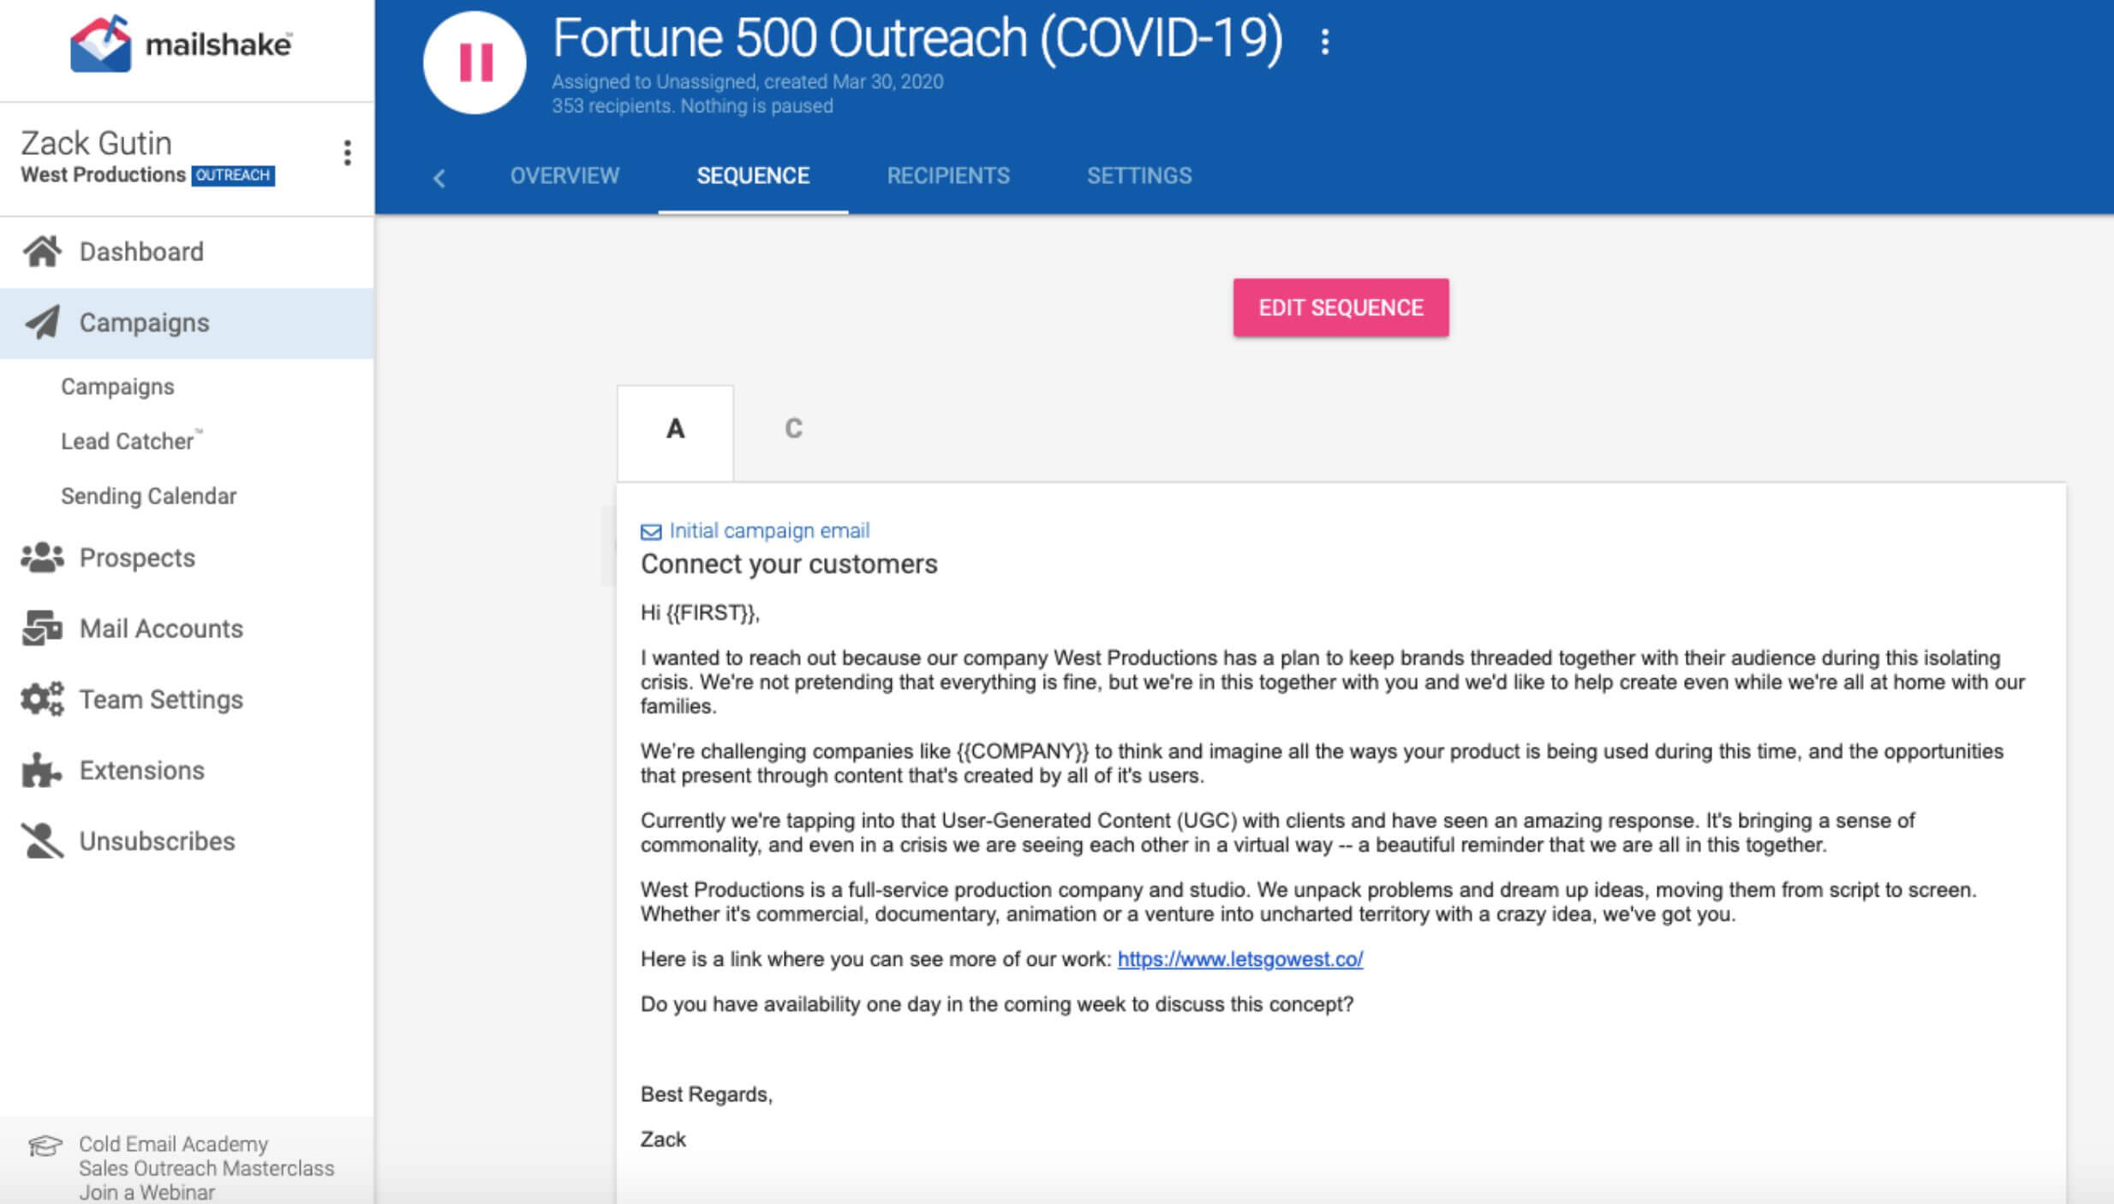Viewport: 2114px width, 1204px height.
Task: Open campaign options three-dot menu
Action: tap(1324, 41)
